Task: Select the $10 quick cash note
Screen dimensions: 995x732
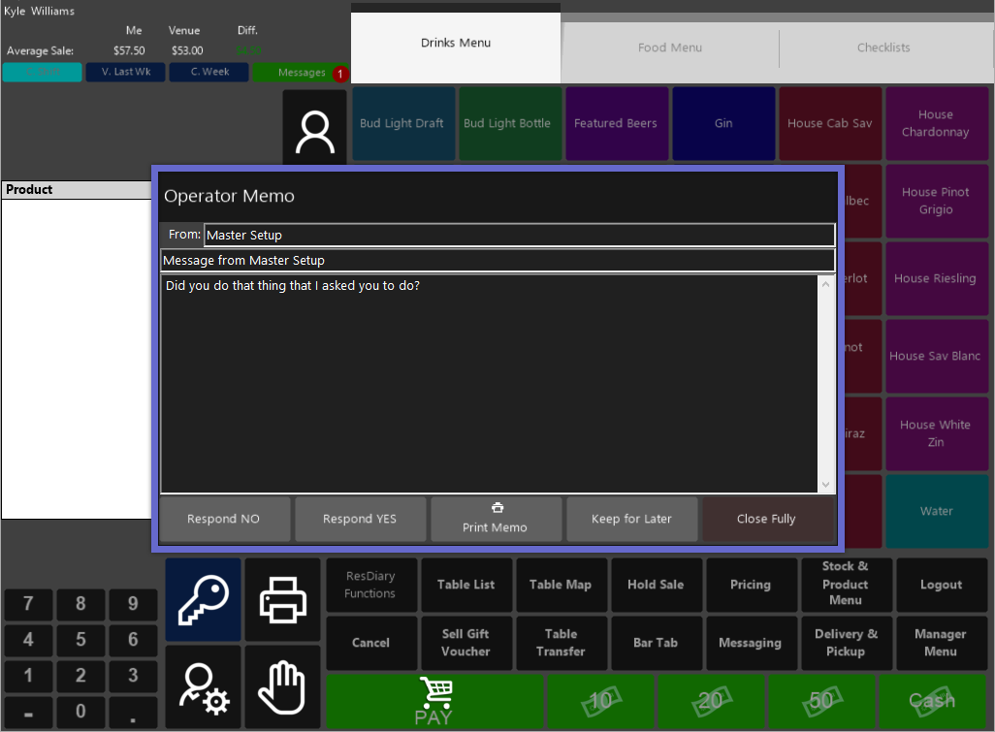Action: tap(601, 701)
